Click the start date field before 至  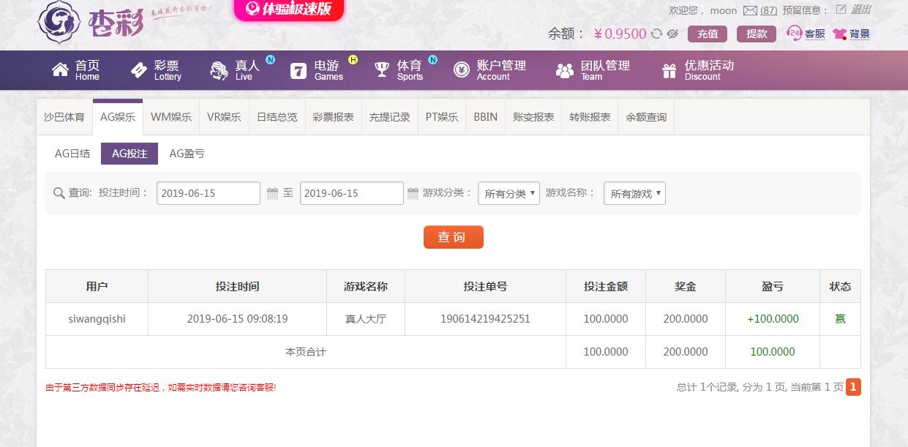tap(209, 193)
